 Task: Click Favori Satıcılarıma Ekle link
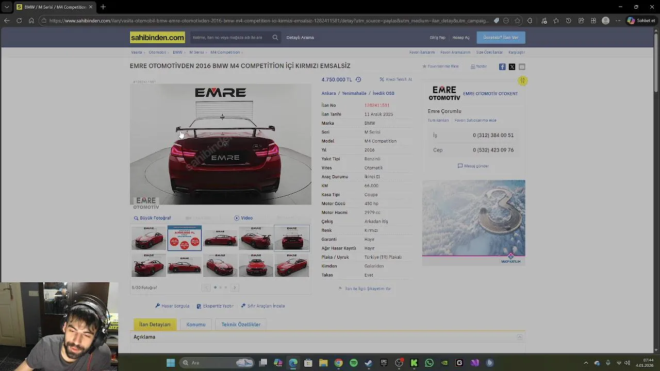click(x=475, y=120)
